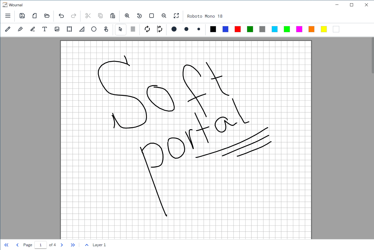The height and width of the screenshot is (250, 374).
Task: Pick the red color swatch
Action: click(x=238, y=29)
